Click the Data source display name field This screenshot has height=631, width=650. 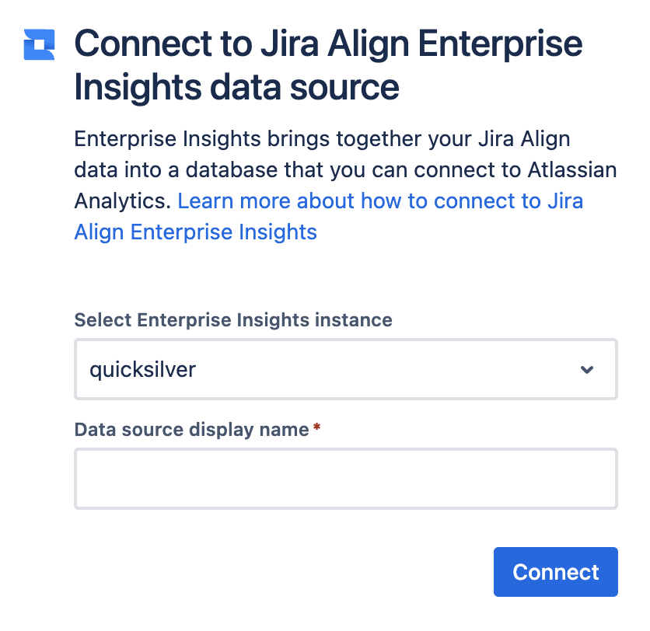pyautogui.click(x=346, y=479)
